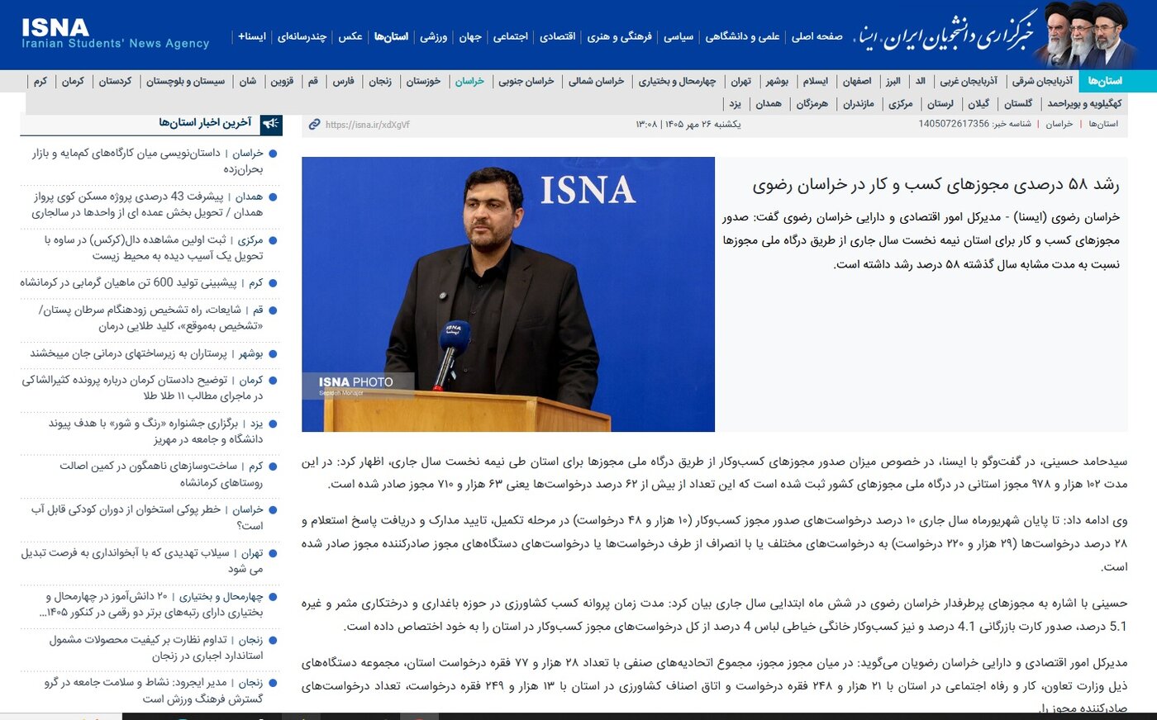Open sidebar story پرستاران به زیرساختهای درمانی جان میبخشند
Image resolution: width=1157 pixels, height=720 pixels.
147,353
